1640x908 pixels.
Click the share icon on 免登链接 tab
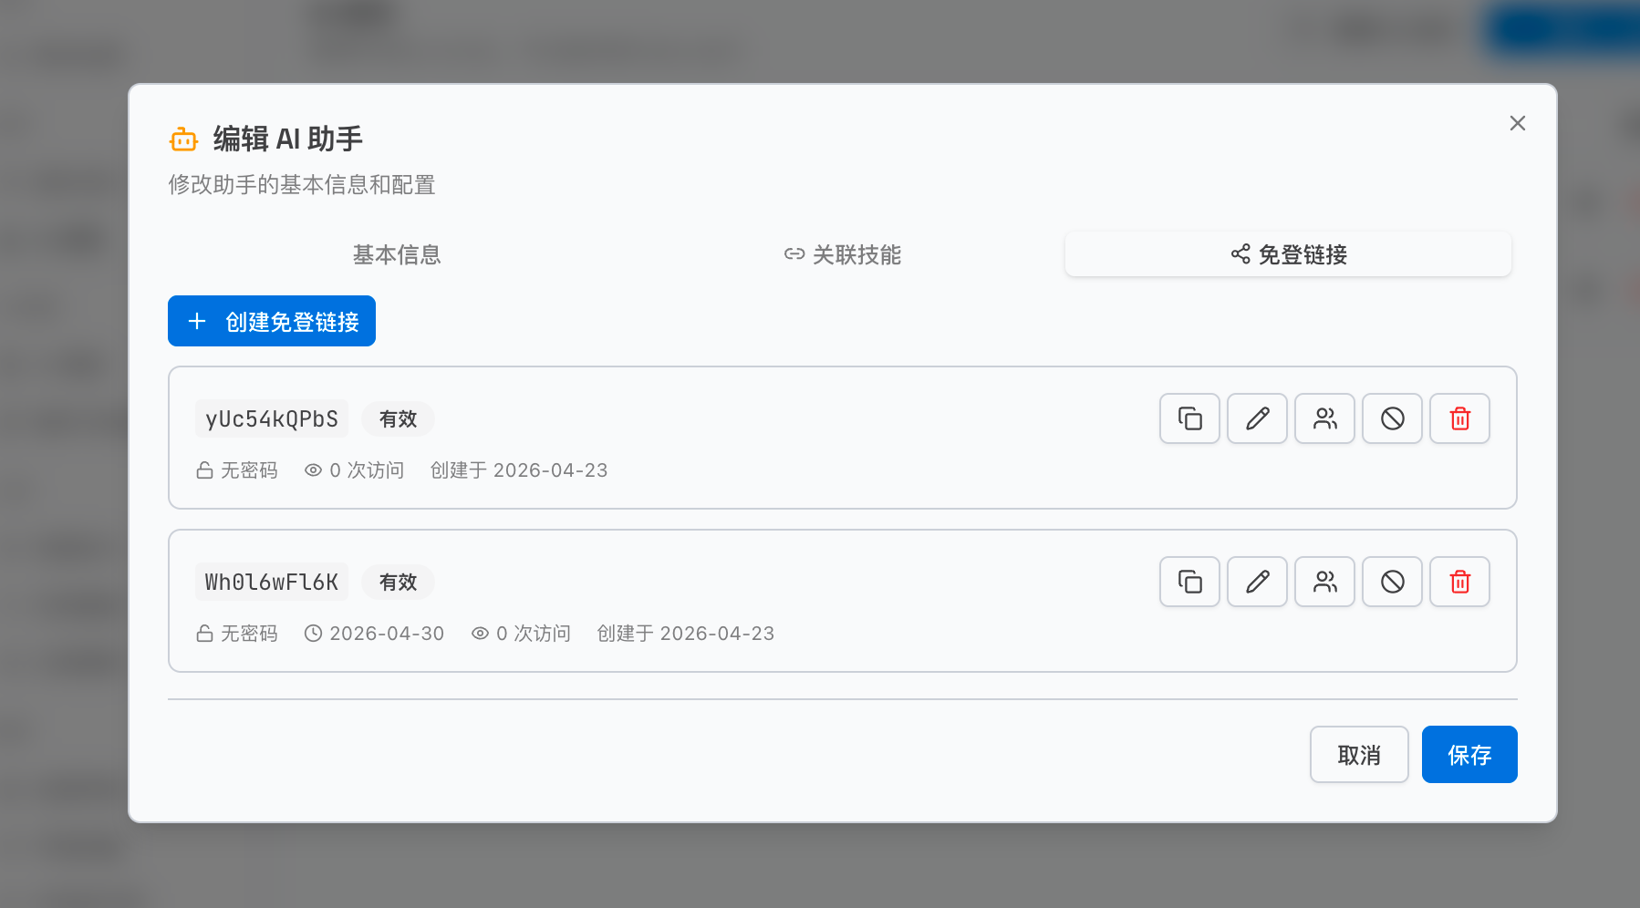coord(1238,255)
